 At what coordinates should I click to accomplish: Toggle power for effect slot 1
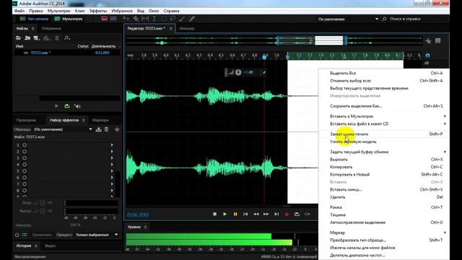coord(25,145)
